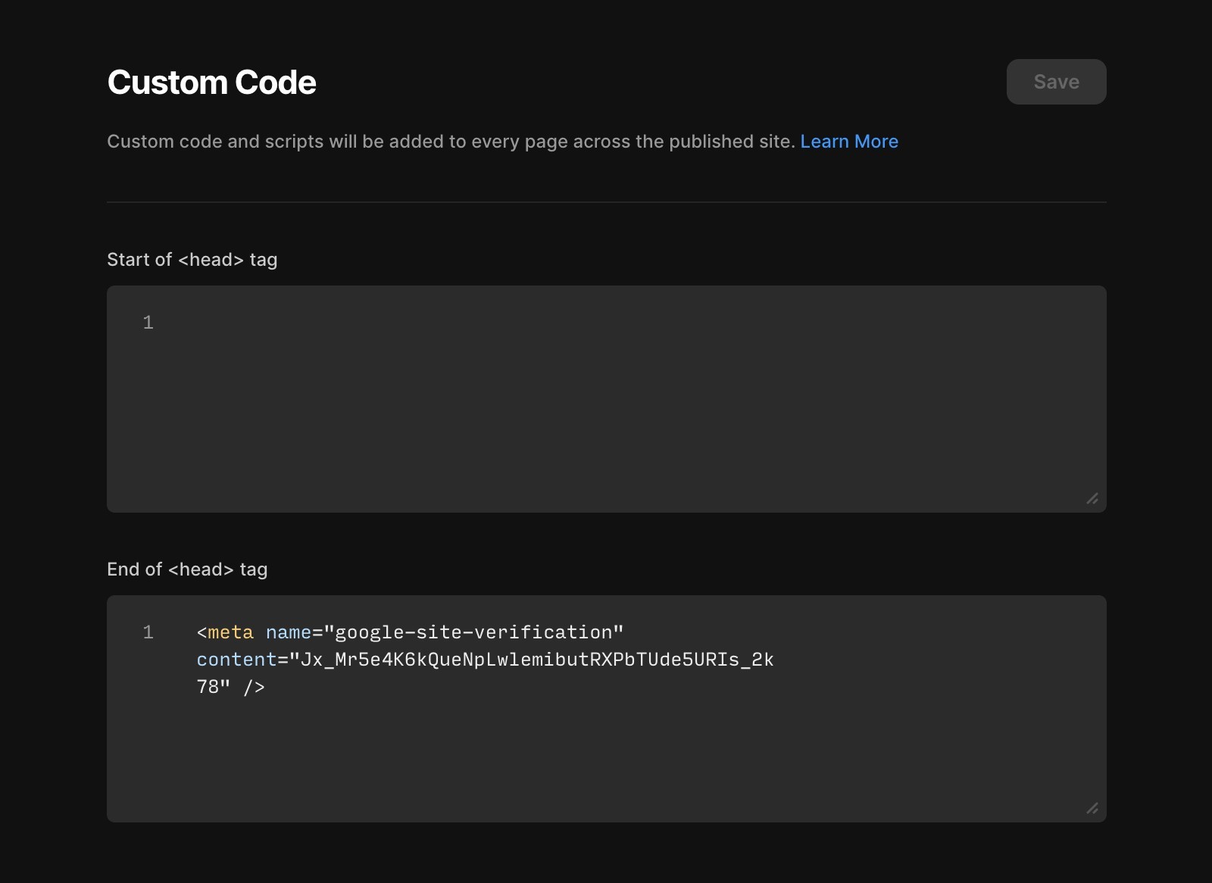The width and height of the screenshot is (1212, 883).
Task: Click the content attribute in the code
Action: 236,660
